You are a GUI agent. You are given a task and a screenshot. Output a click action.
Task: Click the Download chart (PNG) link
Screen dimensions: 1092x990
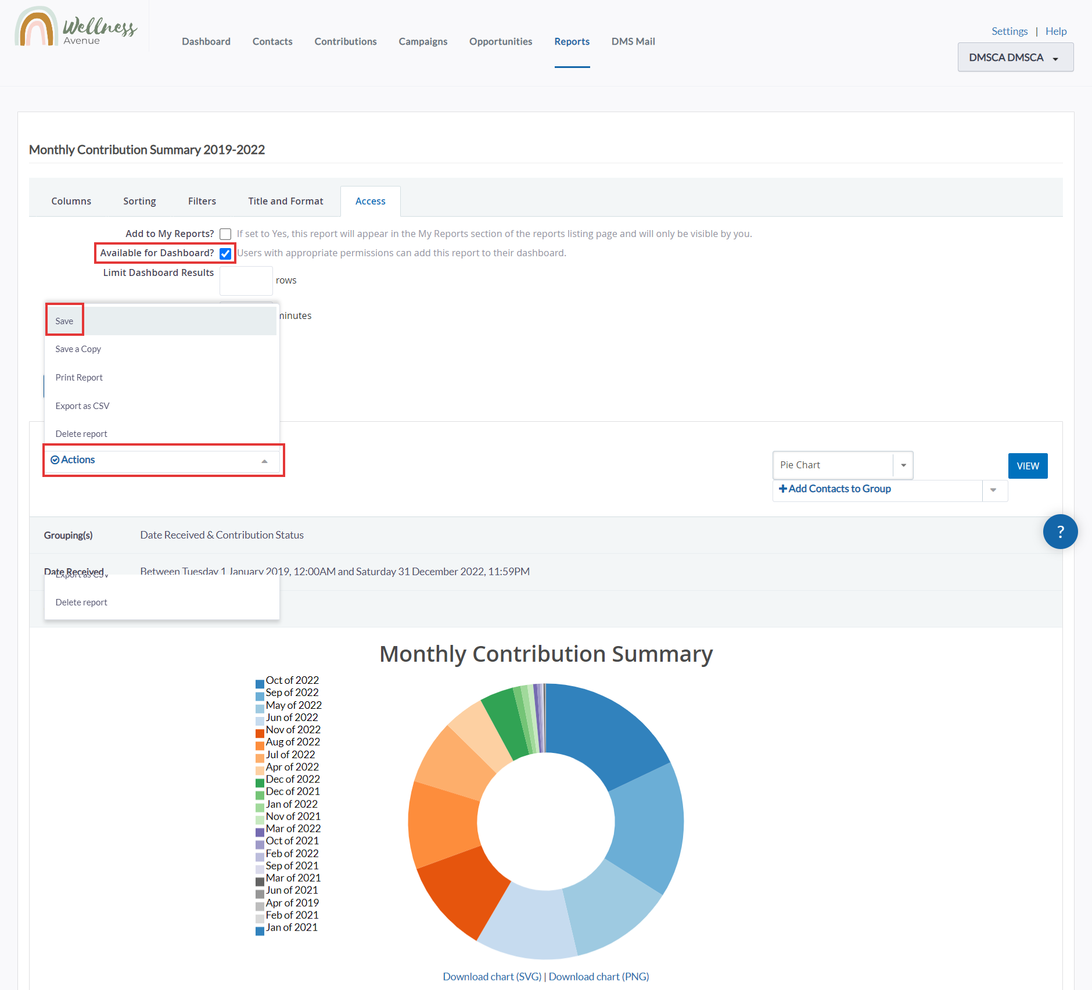click(x=599, y=977)
